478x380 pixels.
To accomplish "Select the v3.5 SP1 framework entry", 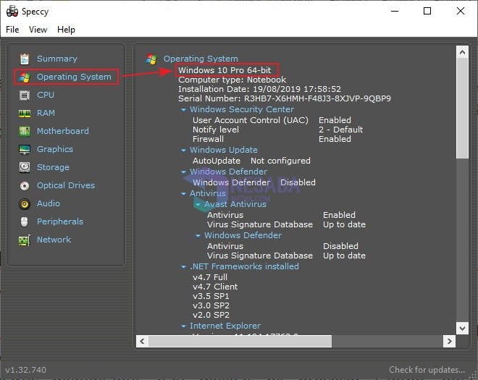I will 211,296.
